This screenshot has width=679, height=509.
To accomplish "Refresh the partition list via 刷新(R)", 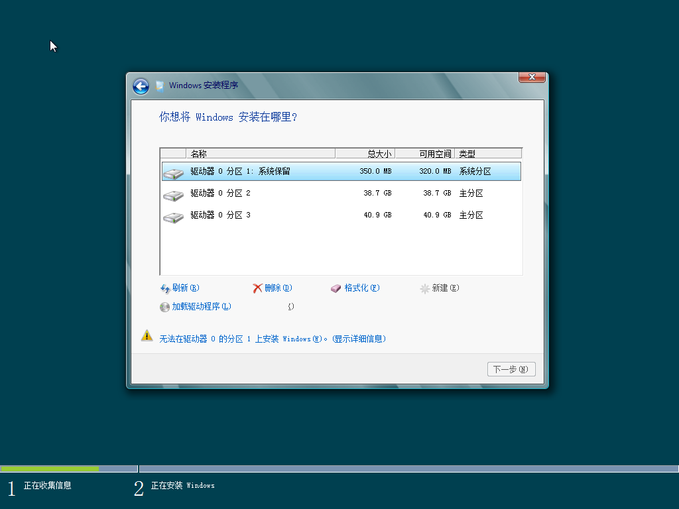I will [x=186, y=288].
